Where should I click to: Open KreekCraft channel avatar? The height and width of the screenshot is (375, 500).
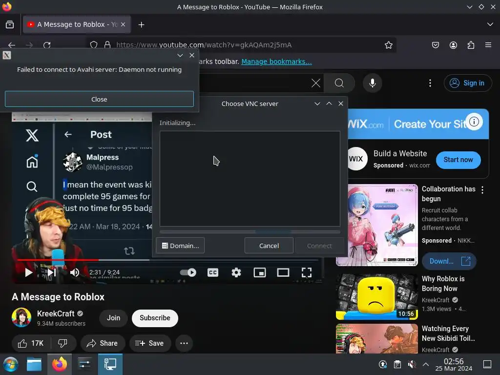pyautogui.click(x=21, y=317)
